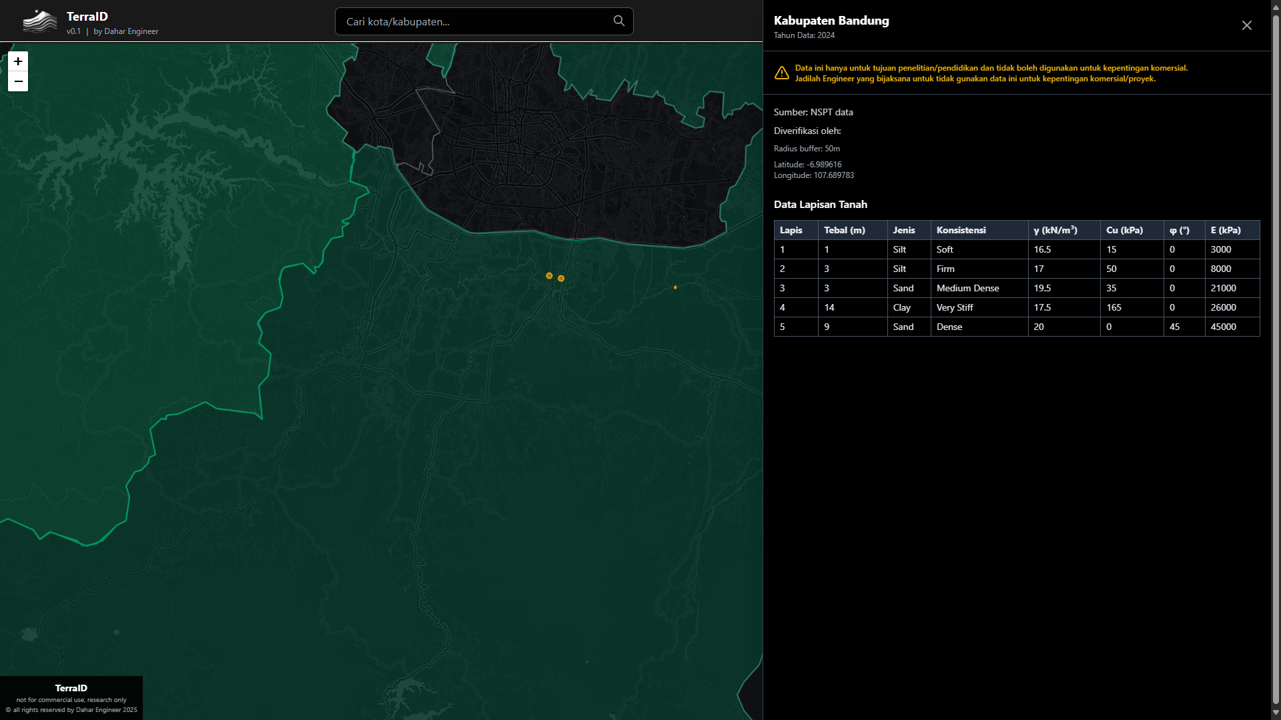The height and width of the screenshot is (720, 1281).
Task: Select the leftmost orange data point marker
Action: point(549,275)
